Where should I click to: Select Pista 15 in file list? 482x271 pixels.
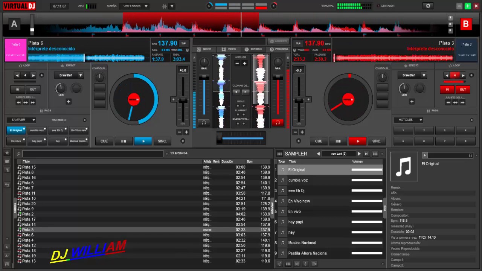(x=143, y=167)
